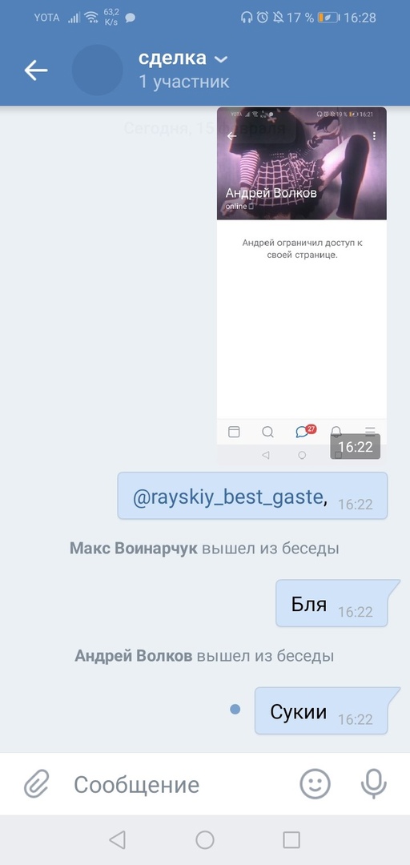The image size is (410, 865).
Task: Tap the back arrow in chat header
Action: (36, 70)
